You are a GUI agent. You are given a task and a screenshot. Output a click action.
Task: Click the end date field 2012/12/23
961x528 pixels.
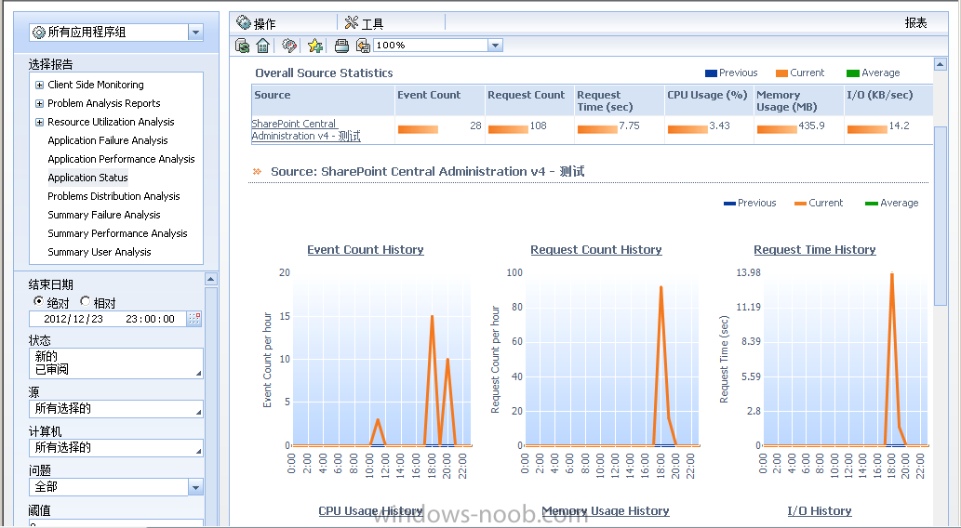[x=108, y=319]
